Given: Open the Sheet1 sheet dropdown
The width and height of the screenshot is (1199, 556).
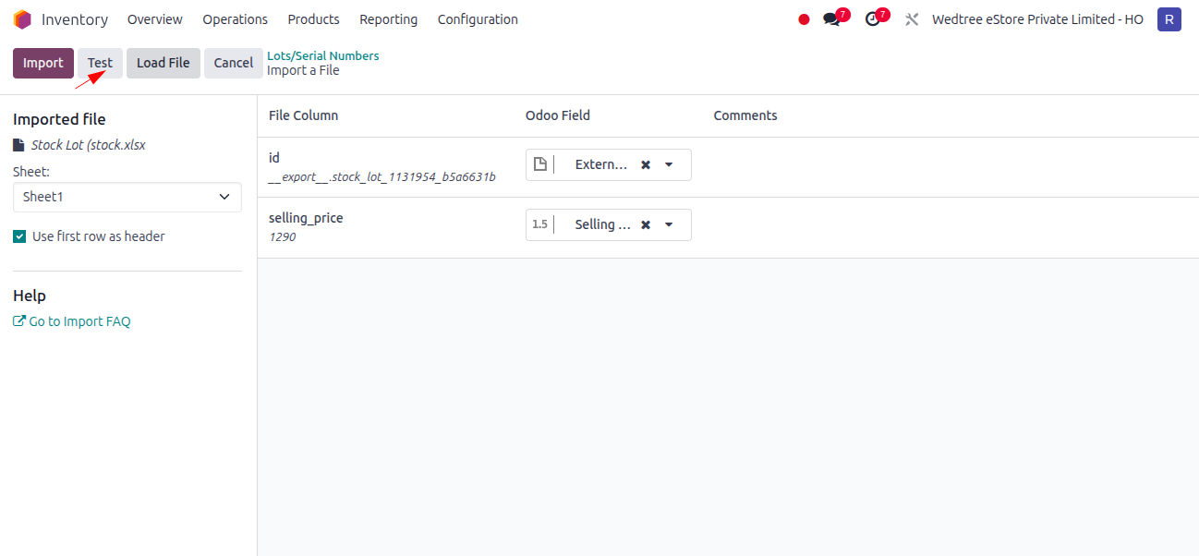Looking at the screenshot, I should tap(127, 197).
